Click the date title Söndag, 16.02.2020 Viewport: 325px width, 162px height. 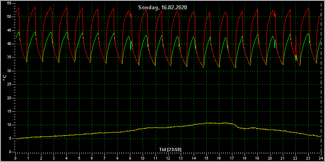tap(163, 8)
